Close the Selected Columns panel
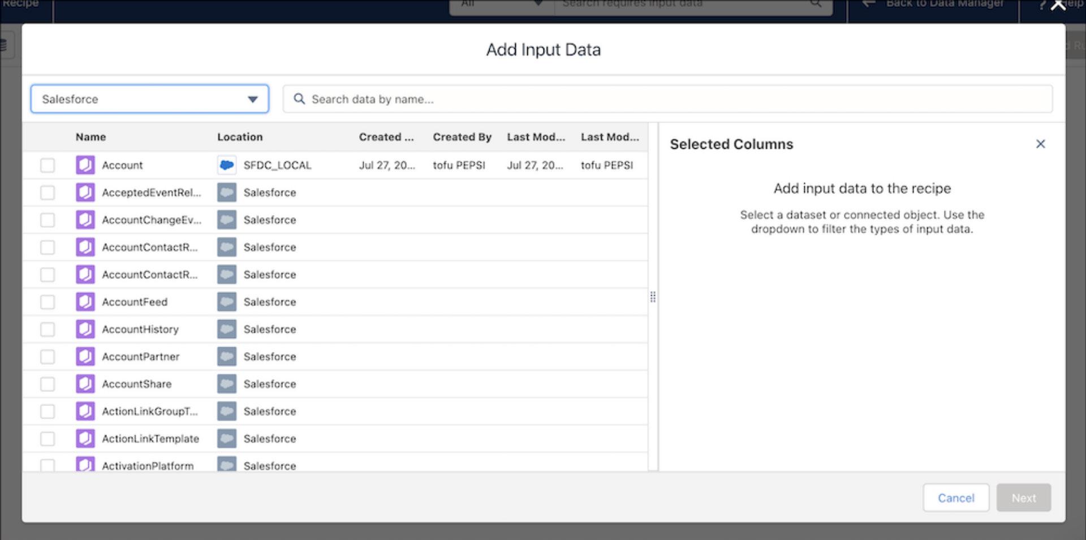This screenshot has width=1086, height=540. coord(1040,144)
